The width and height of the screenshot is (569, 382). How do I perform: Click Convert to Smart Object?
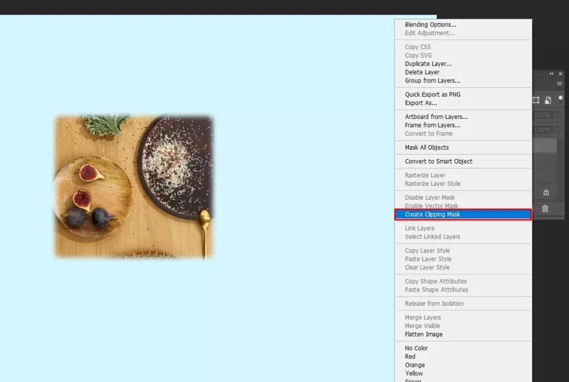pos(438,161)
